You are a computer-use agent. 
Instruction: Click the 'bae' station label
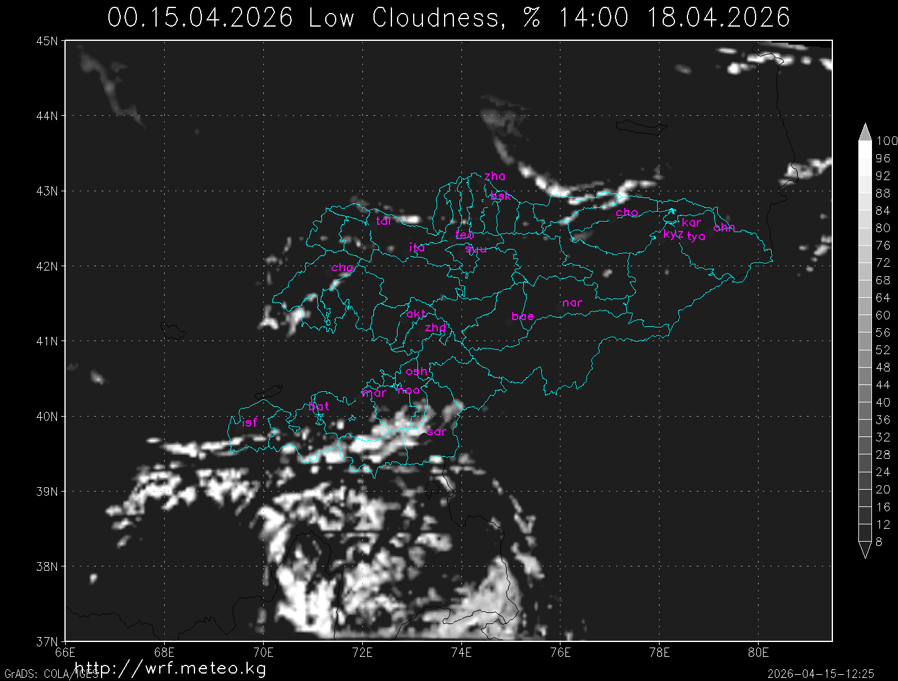(523, 316)
